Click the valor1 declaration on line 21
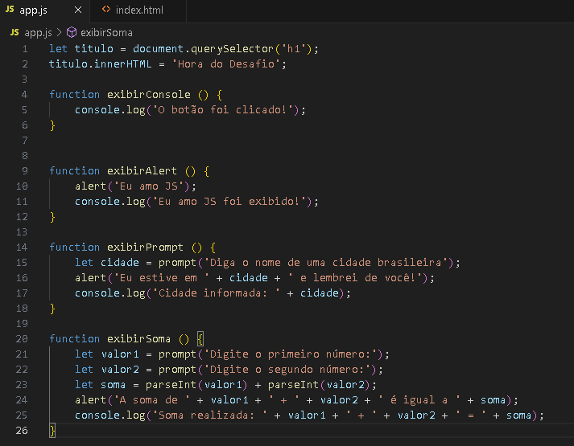The width and height of the screenshot is (574, 446). (120, 354)
